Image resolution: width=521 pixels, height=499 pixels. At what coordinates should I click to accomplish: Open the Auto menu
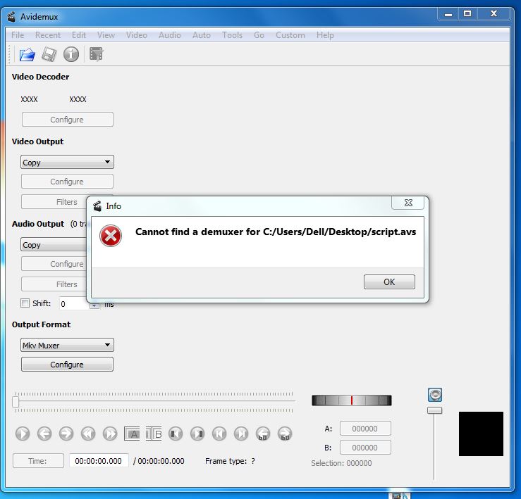point(202,35)
